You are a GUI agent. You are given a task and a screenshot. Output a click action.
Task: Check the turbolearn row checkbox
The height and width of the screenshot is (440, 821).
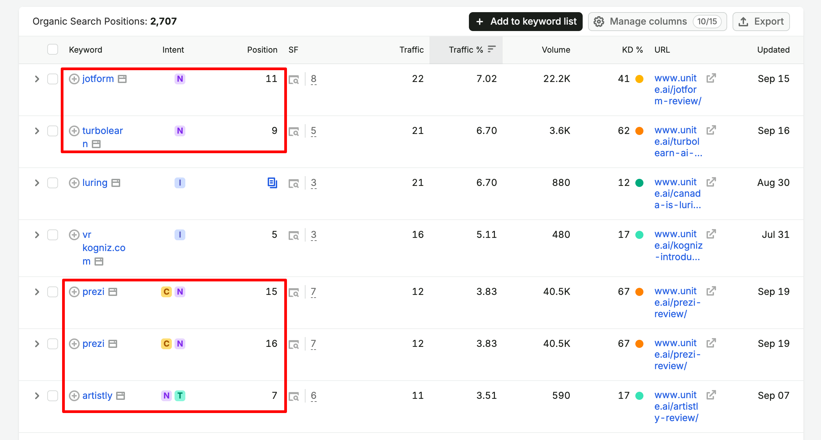(53, 131)
